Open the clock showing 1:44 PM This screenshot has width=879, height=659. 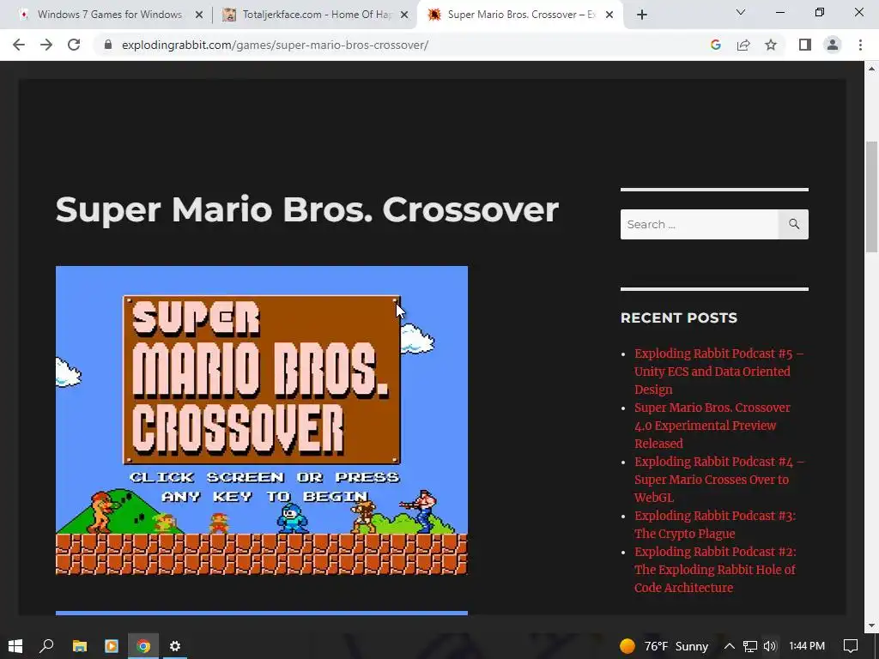807,646
